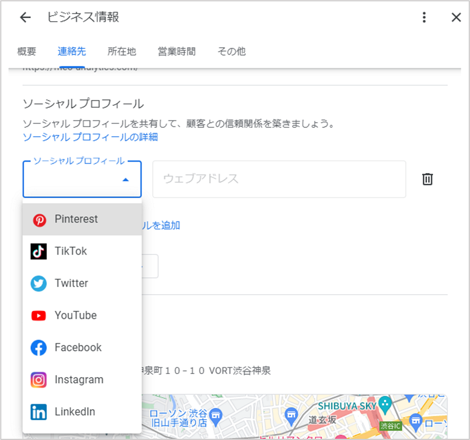Image resolution: width=470 pixels, height=440 pixels.
Task: Click the Twitter bird icon
Action: pyautogui.click(x=39, y=283)
